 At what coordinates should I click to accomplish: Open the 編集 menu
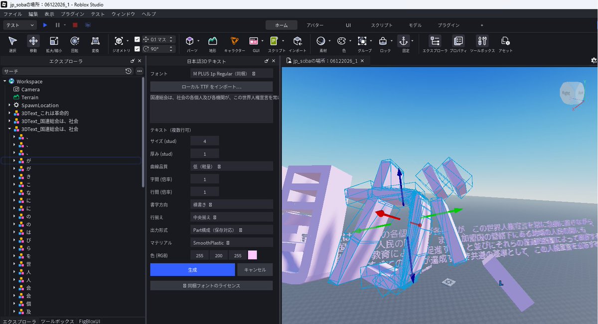[33, 14]
